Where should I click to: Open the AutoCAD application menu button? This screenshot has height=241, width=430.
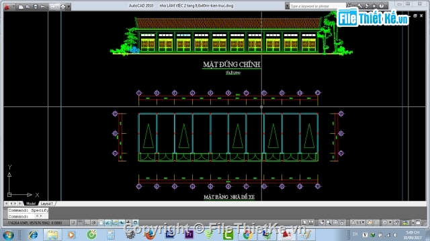tap(7, 7)
